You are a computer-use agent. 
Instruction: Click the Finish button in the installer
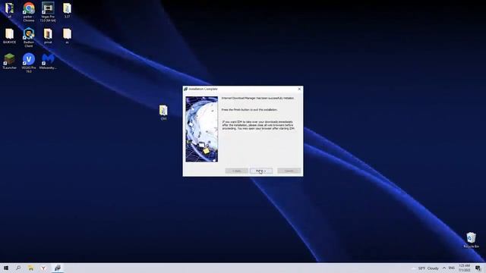[261, 171]
